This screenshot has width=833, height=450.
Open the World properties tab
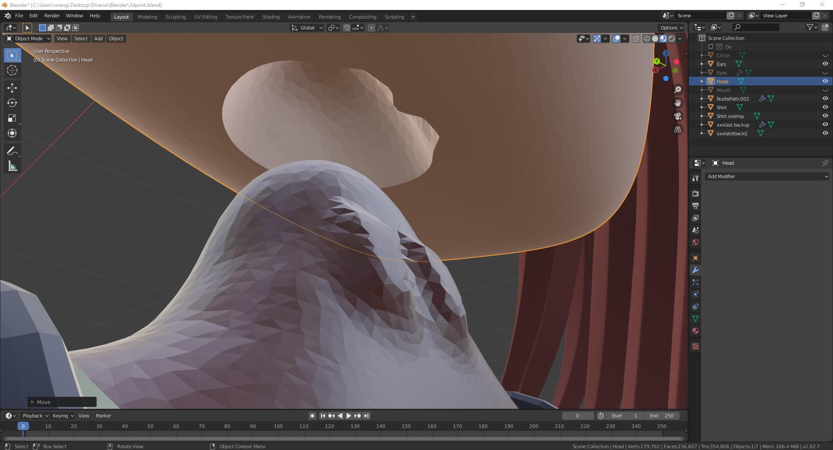point(695,242)
